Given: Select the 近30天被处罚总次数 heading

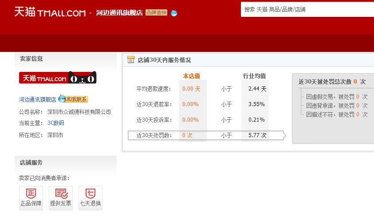Looking at the screenshot, I should 332,82.
